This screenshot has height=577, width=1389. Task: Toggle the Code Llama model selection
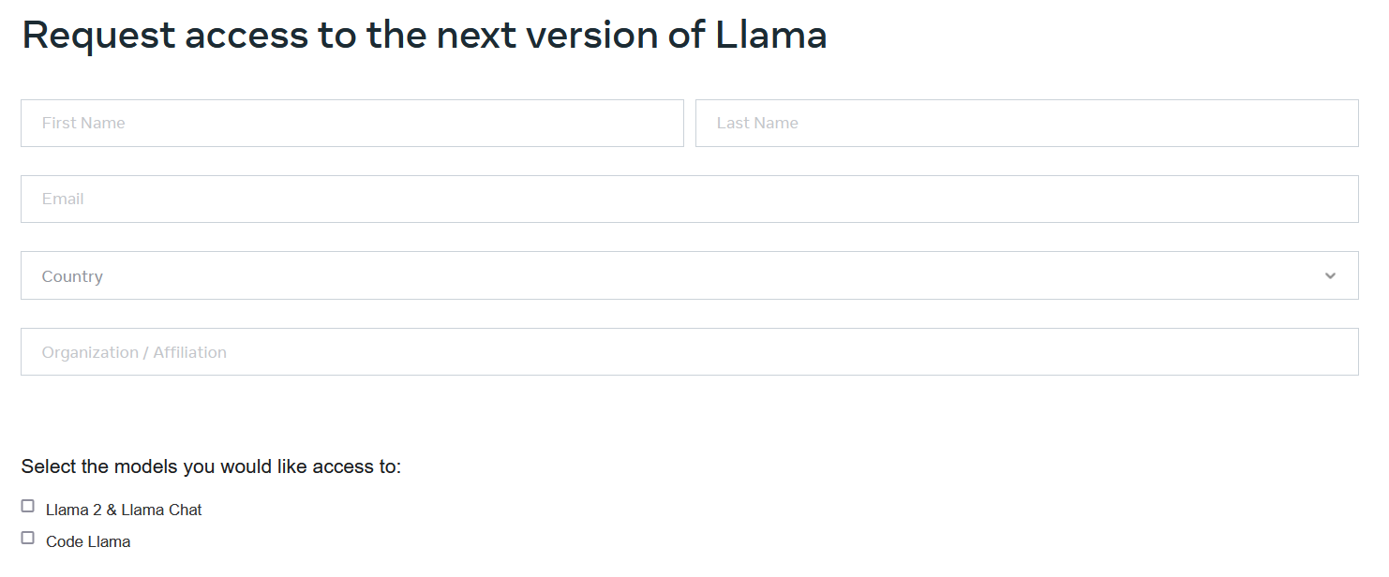coord(27,537)
